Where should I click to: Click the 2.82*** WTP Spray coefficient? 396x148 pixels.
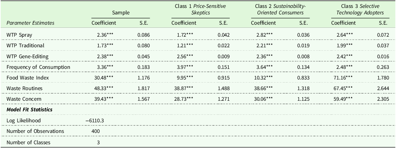click(265, 35)
